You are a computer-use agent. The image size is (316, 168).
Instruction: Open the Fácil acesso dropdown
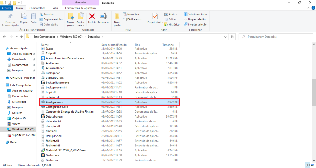click(x=133, y=19)
